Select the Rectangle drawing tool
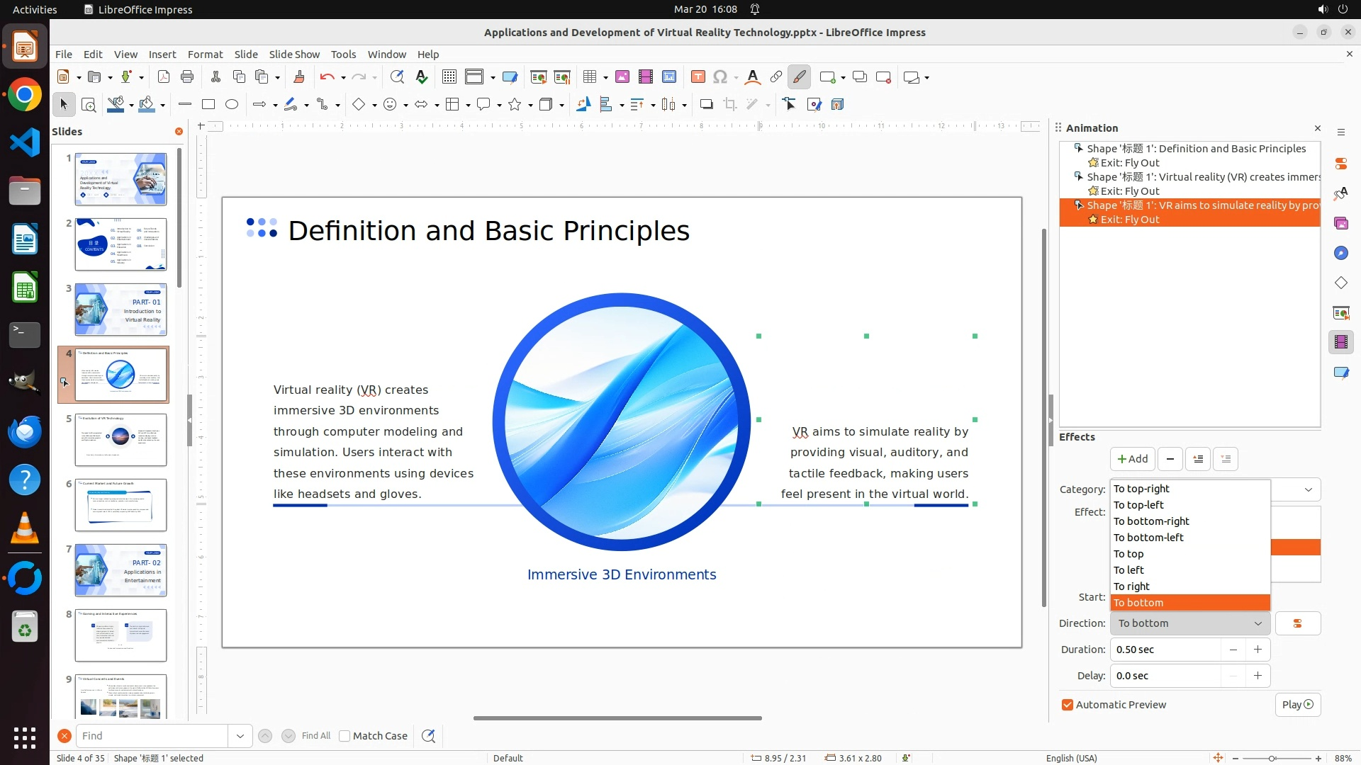The width and height of the screenshot is (1361, 765). pos(208,105)
